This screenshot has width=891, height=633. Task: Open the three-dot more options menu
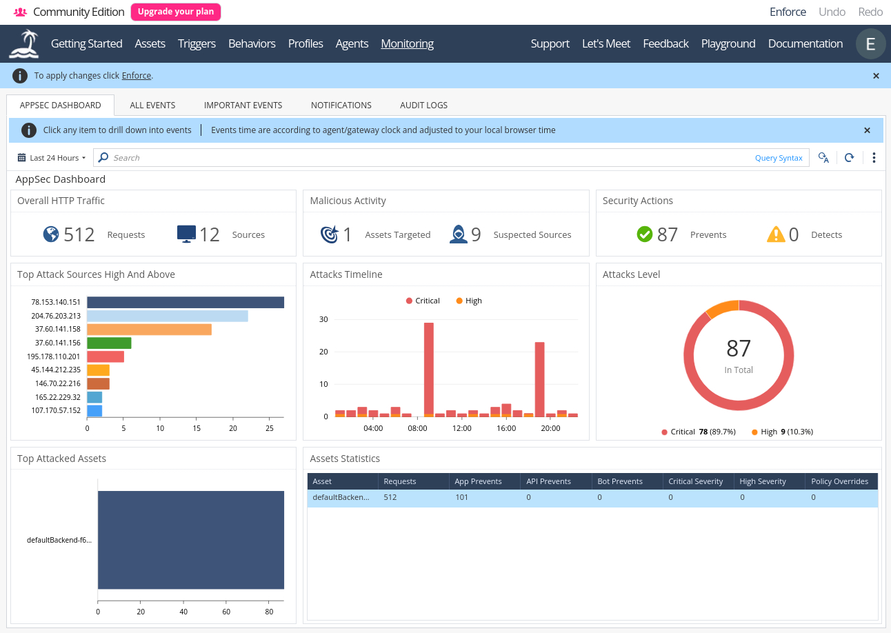point(874,158)
